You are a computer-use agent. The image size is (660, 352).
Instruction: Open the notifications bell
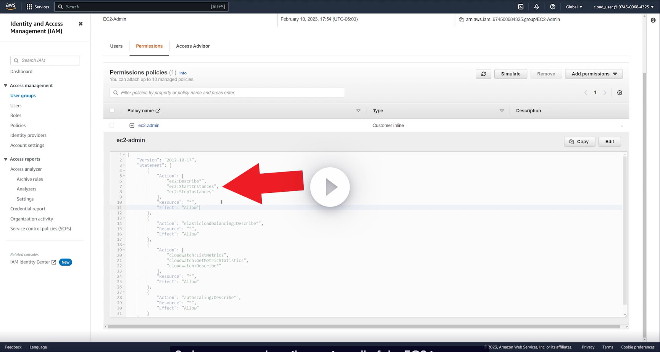(537, 7)
